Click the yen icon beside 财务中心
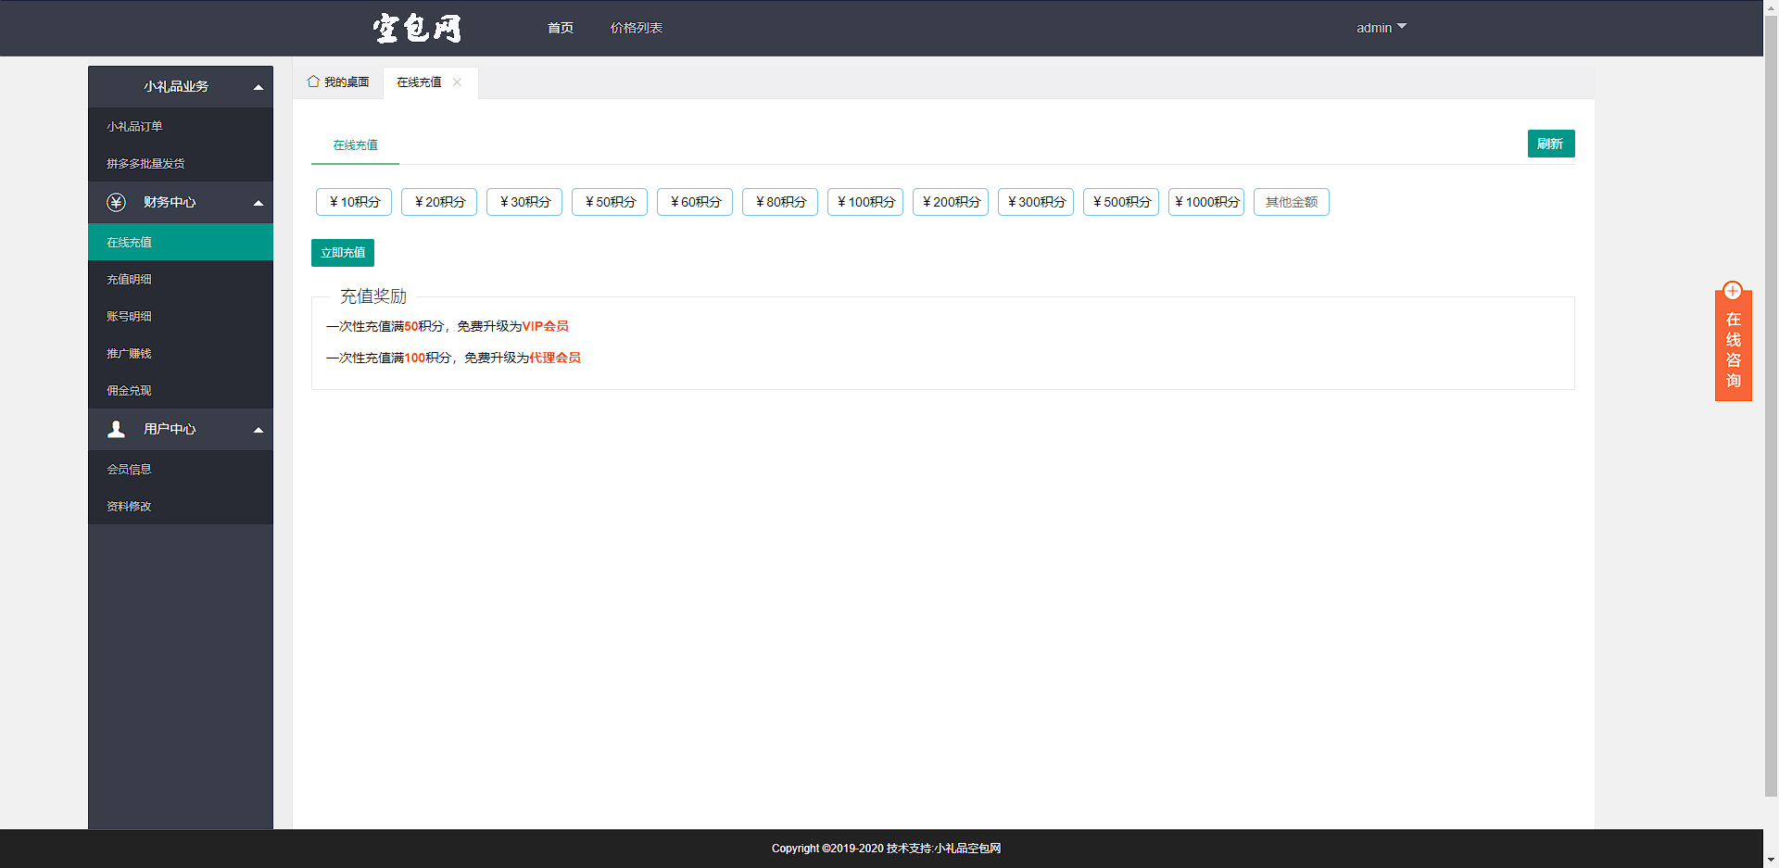 click(116, 202)
